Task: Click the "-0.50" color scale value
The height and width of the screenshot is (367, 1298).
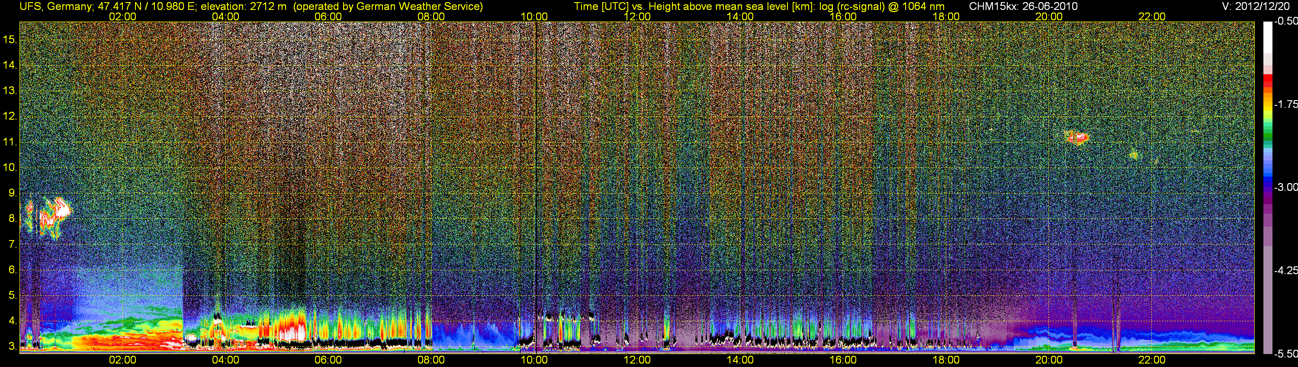Action: coord(1286,21)
